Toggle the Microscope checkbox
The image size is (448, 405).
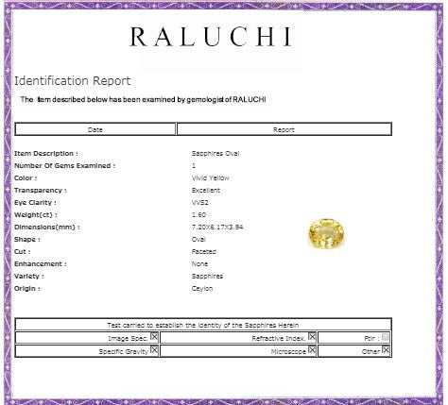[x=312, y=349]
